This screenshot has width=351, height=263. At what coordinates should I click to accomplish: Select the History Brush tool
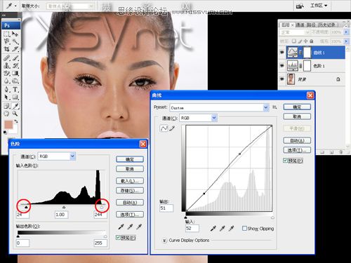15,65
